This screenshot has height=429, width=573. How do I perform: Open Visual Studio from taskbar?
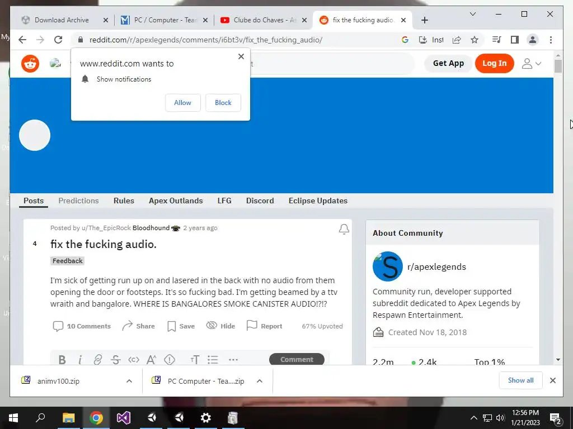[124, 418]
